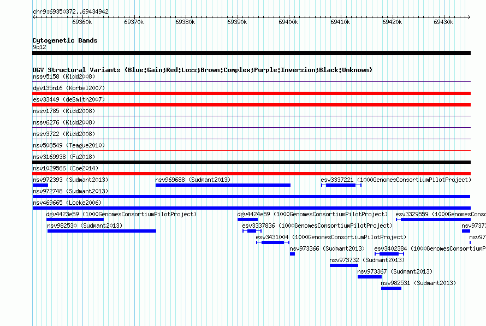Click the 9q12 cytogenetic band bar
The height and width of the screenshot is (326, 486).
[x=251, y=53]
